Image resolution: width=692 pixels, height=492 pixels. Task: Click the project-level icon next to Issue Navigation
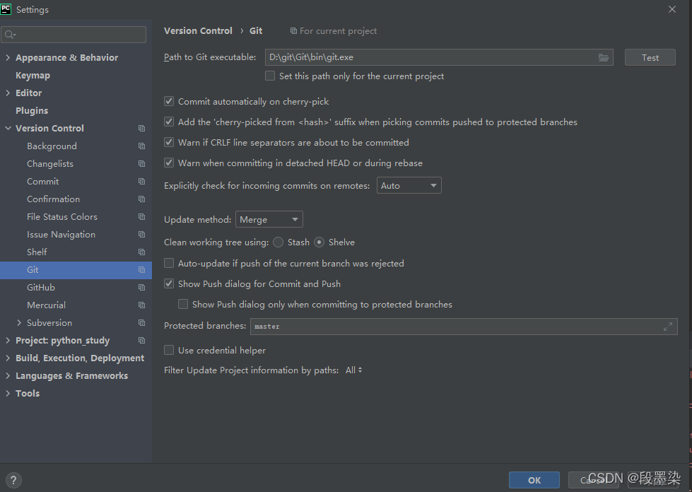coord(141,234)
